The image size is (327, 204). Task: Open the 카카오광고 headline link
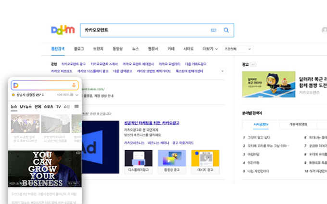click(151, 123)
